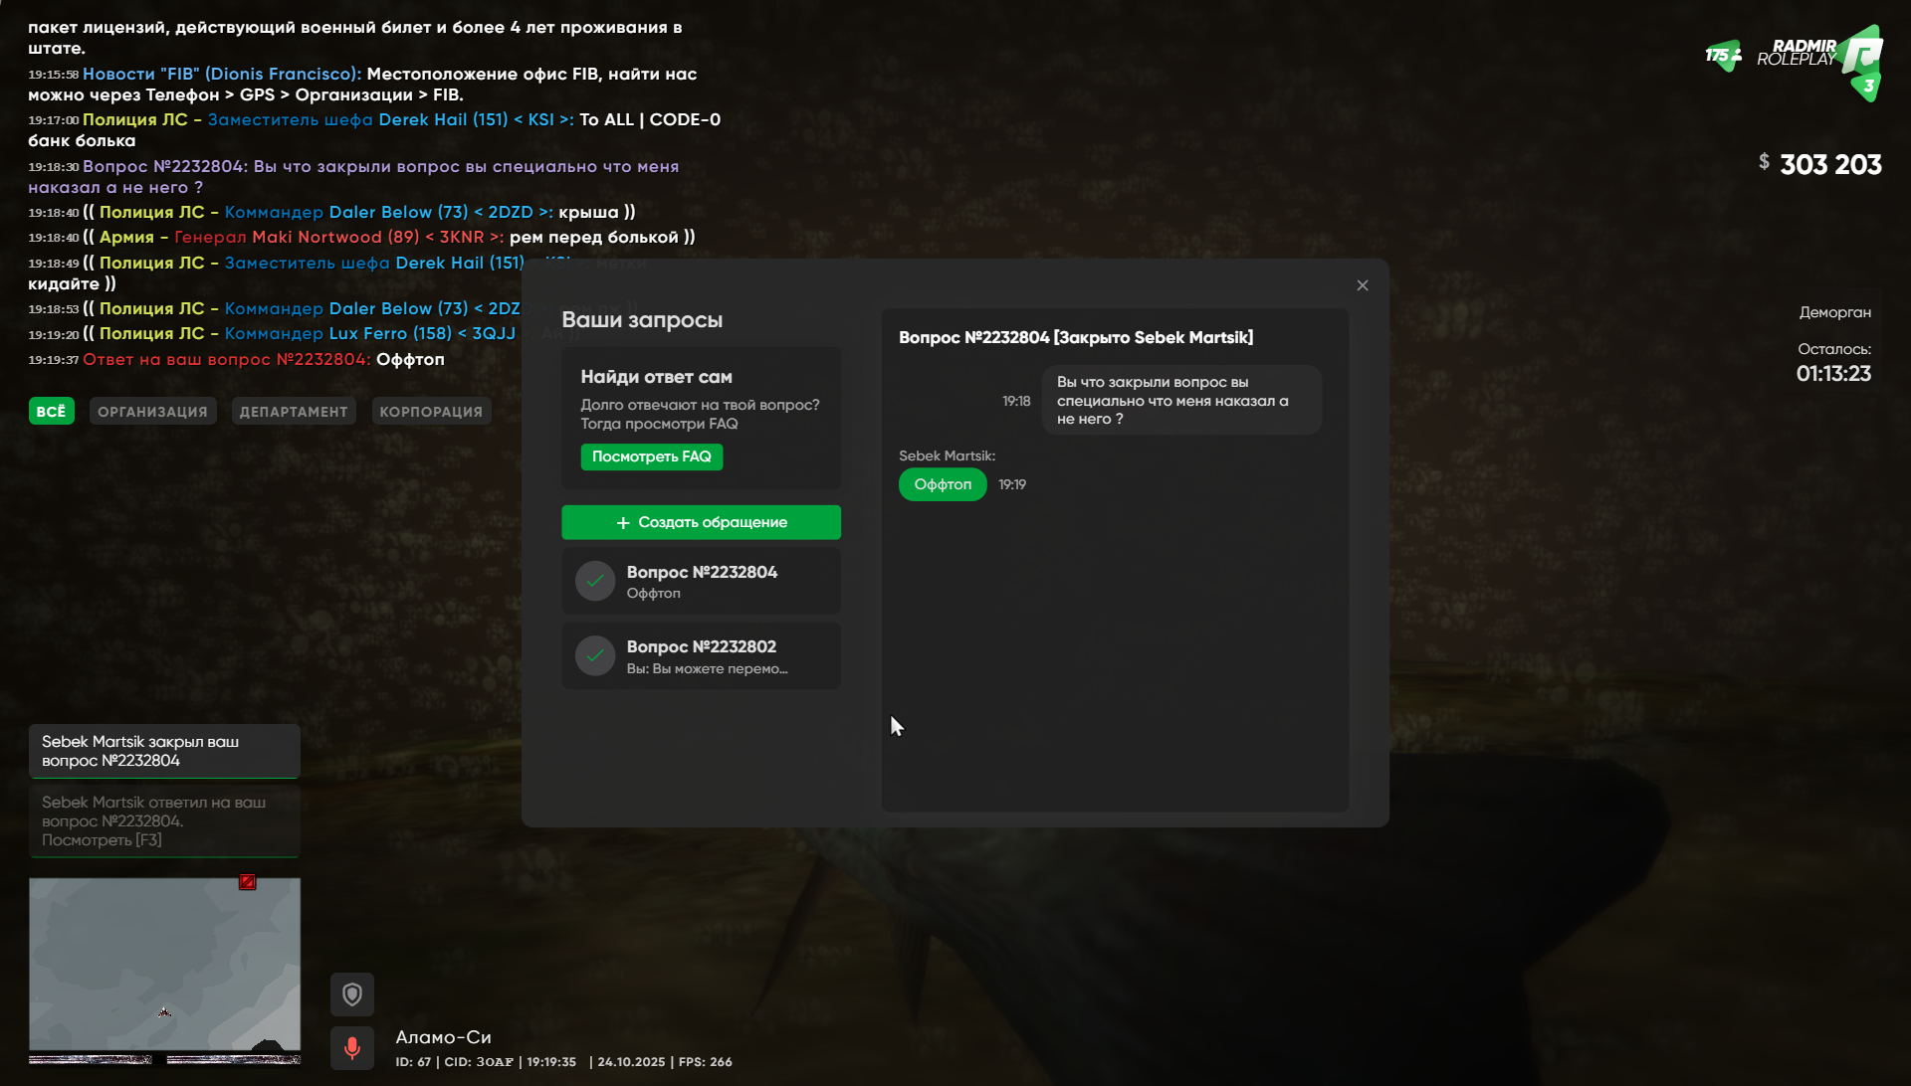
Task: Close the Ваши запросы dialog
Action: [1363, 285]
